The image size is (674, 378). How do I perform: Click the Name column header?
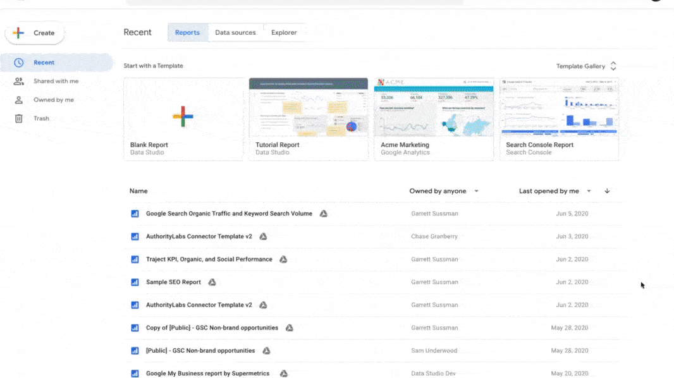pos(138,191)
